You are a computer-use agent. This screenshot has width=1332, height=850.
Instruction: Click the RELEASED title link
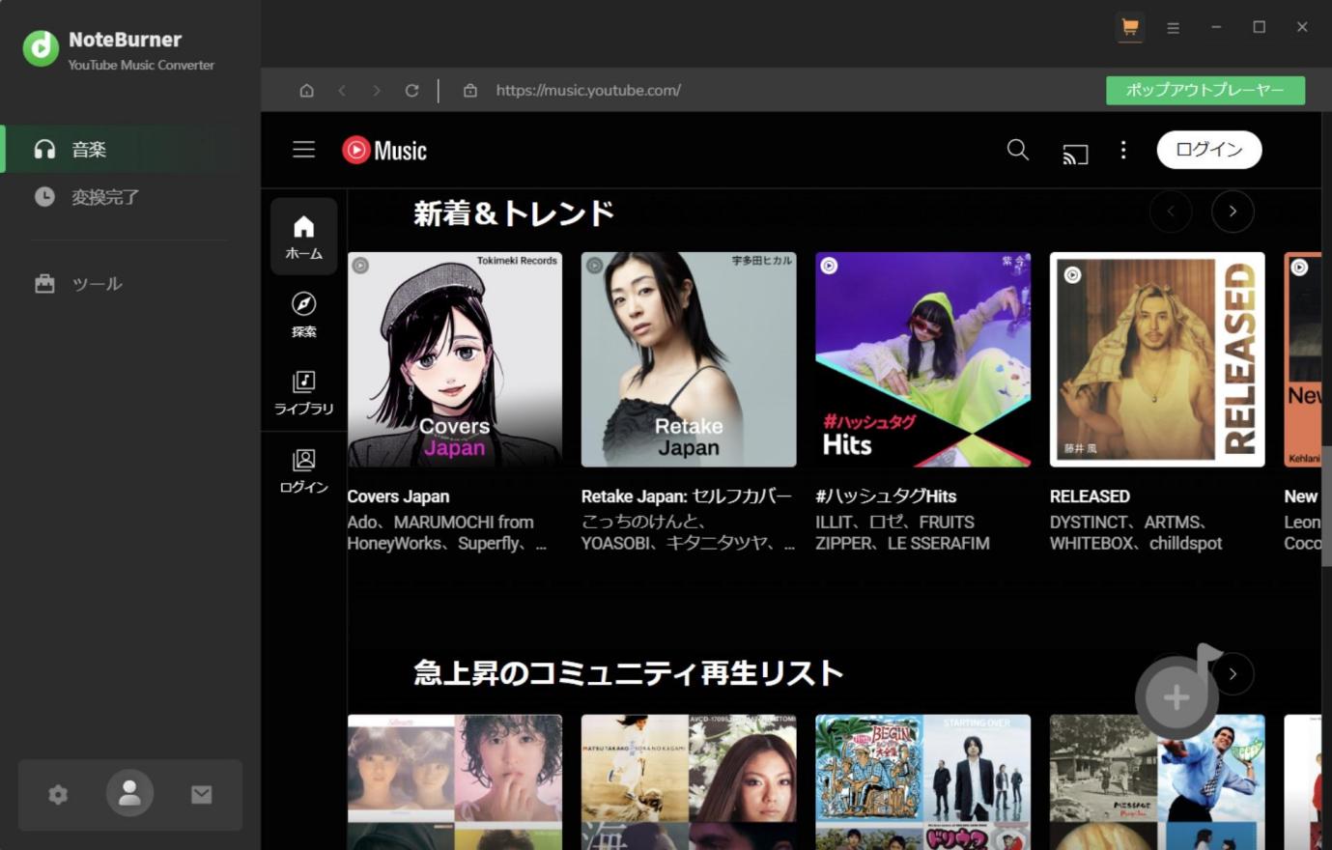pyautogui.click(x=1090, y=496)
